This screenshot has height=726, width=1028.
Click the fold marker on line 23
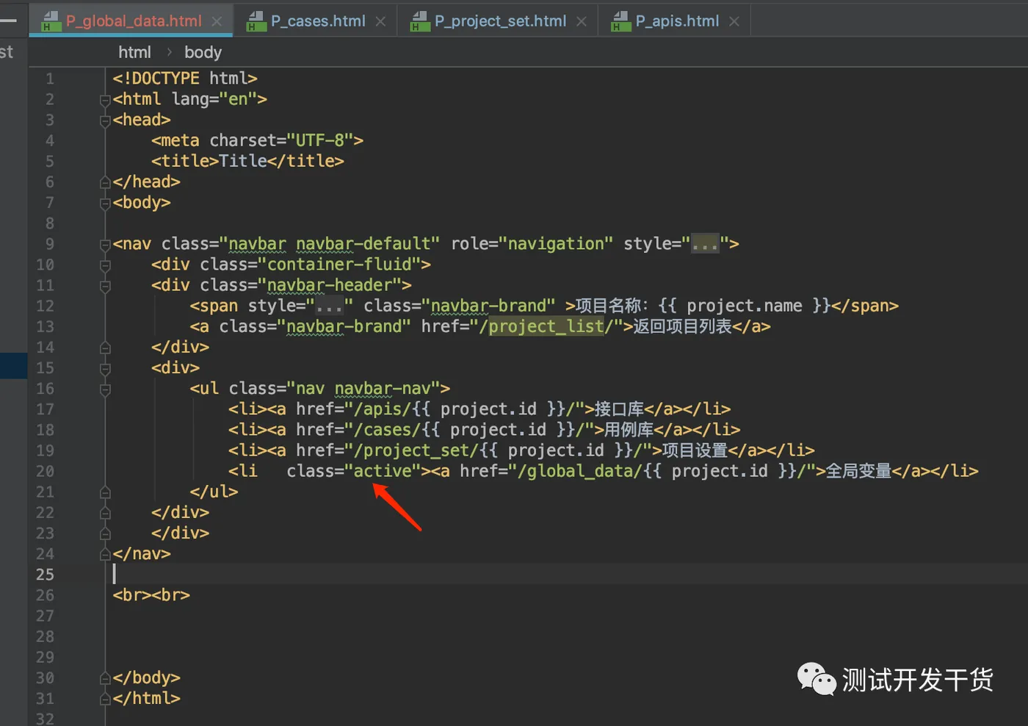tap(105, 533)
